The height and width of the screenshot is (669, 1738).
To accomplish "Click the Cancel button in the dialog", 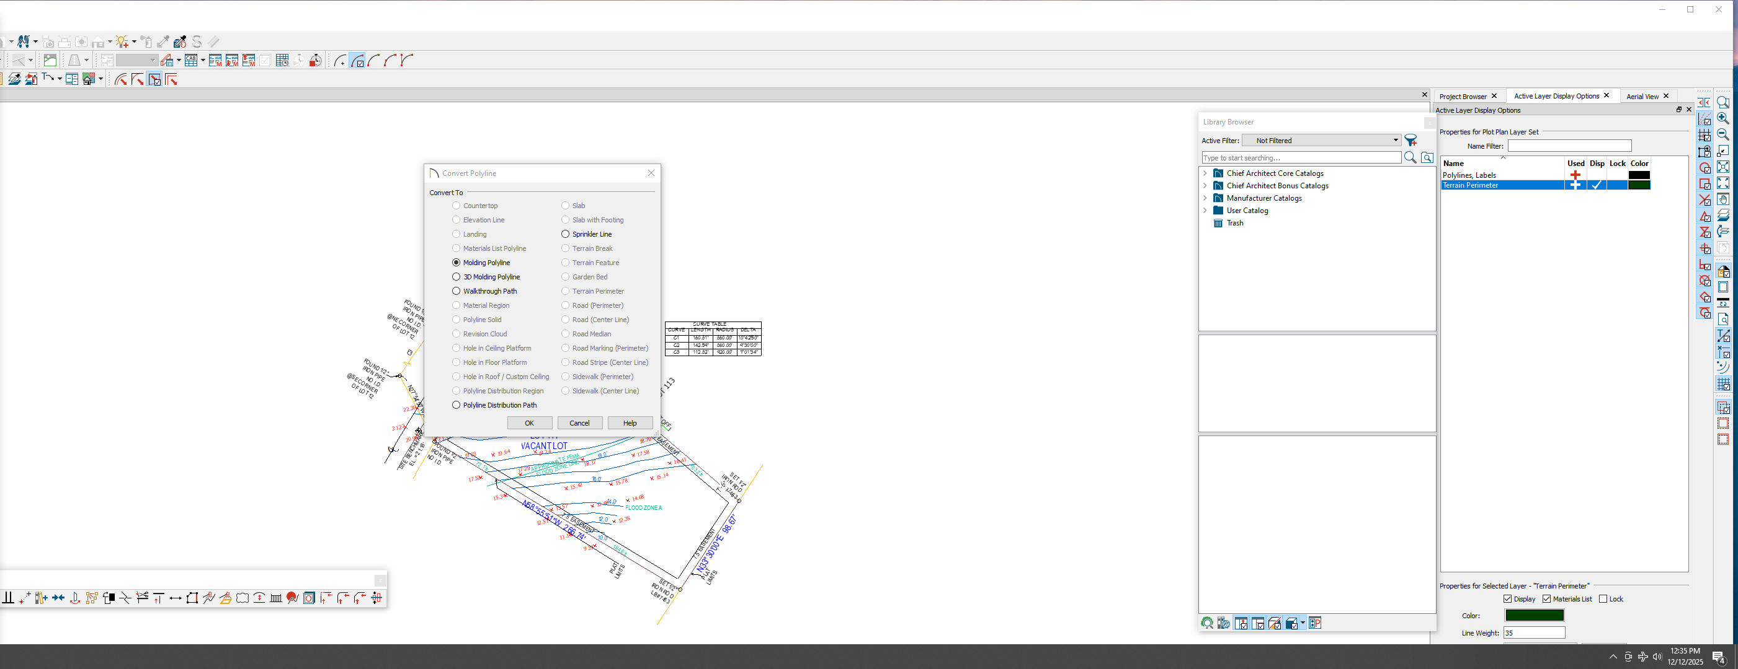I will pos(579,423).
